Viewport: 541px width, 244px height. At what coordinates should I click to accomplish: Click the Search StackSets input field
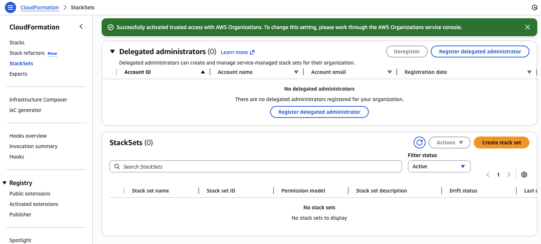click(256, 167)
